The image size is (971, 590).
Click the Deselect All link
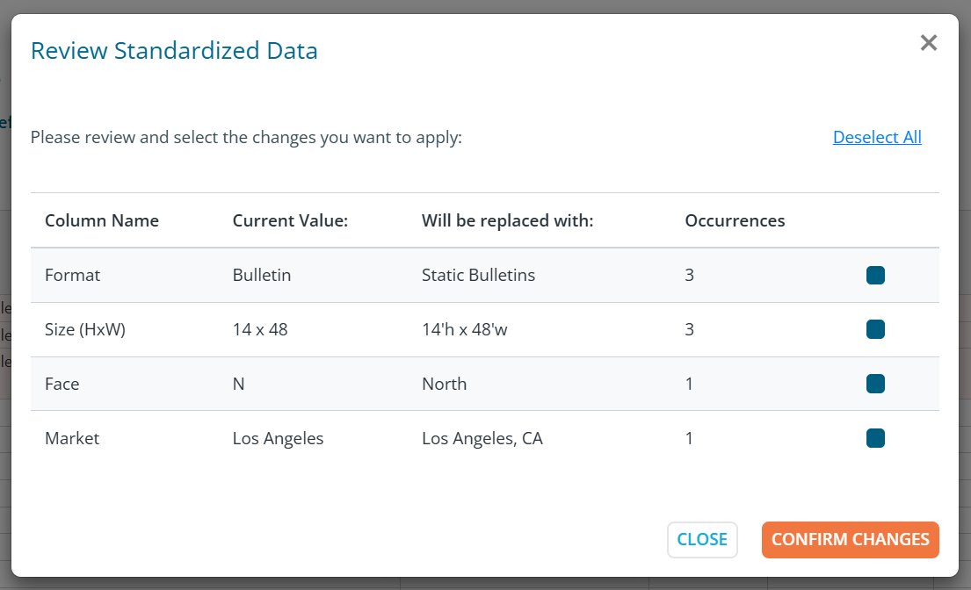pyautogui.click(x=876, y=137)
